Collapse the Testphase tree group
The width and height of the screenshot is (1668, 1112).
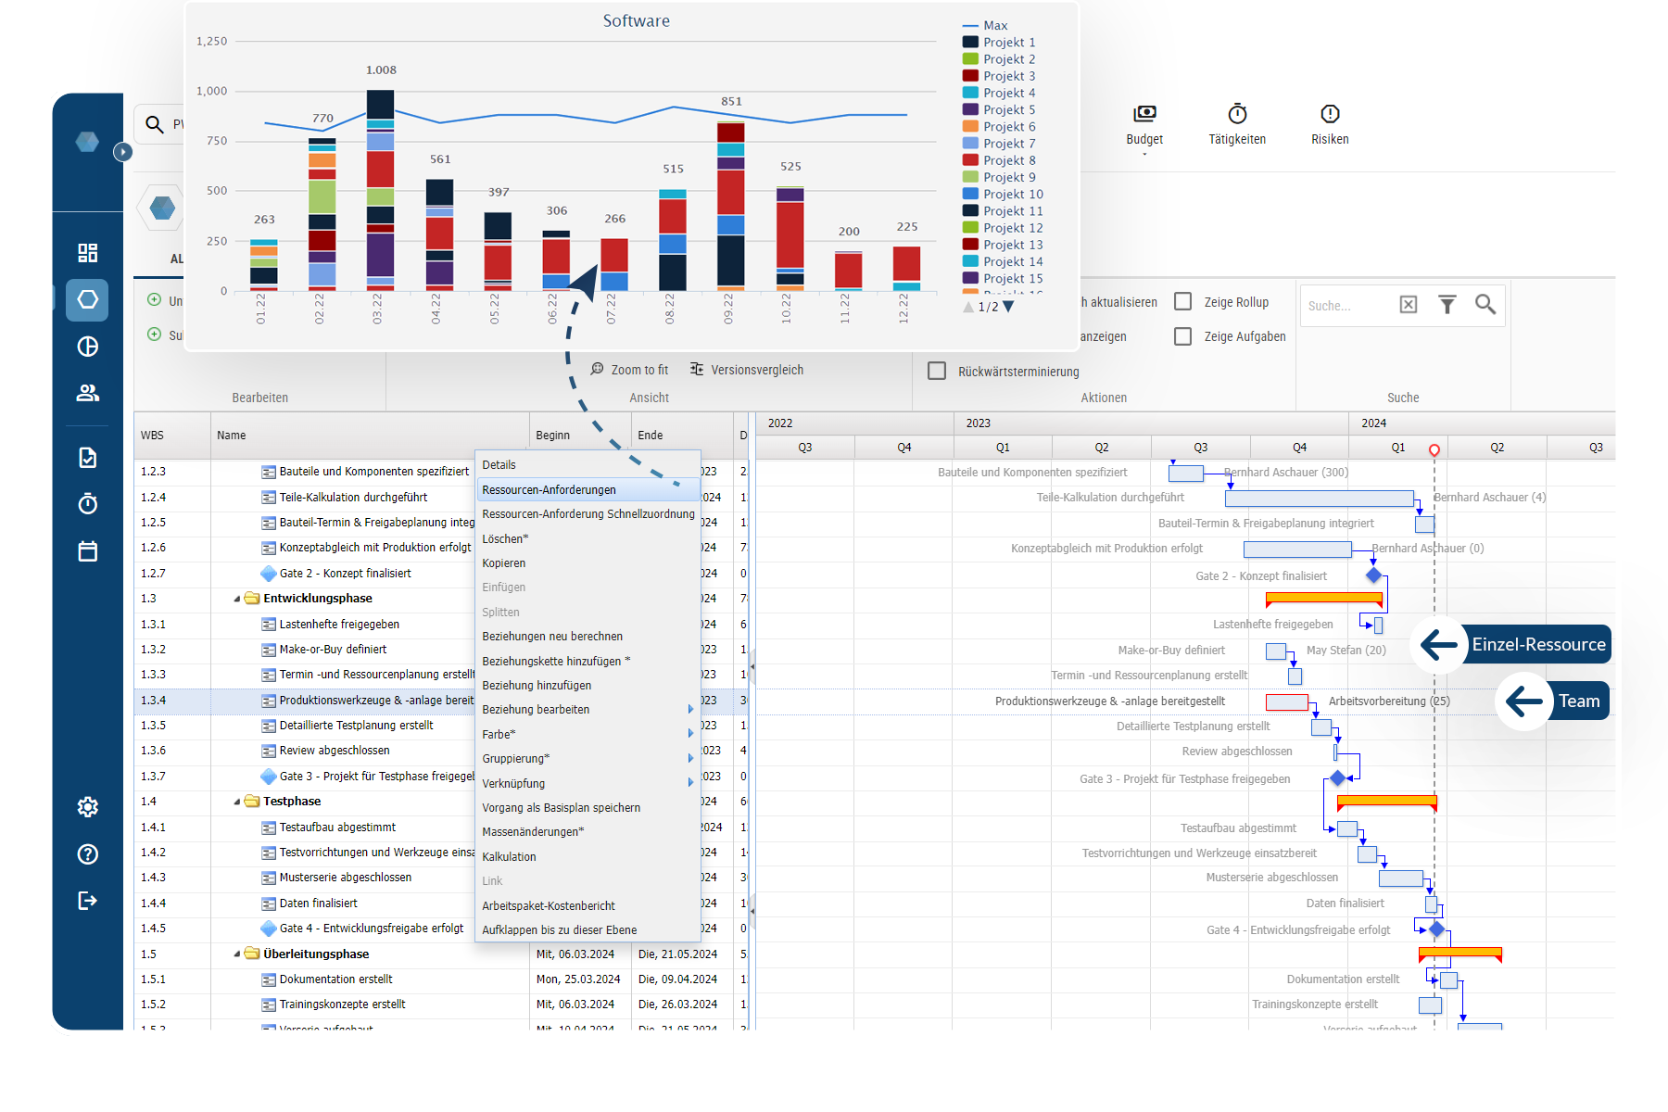click(x=237, y=802)
